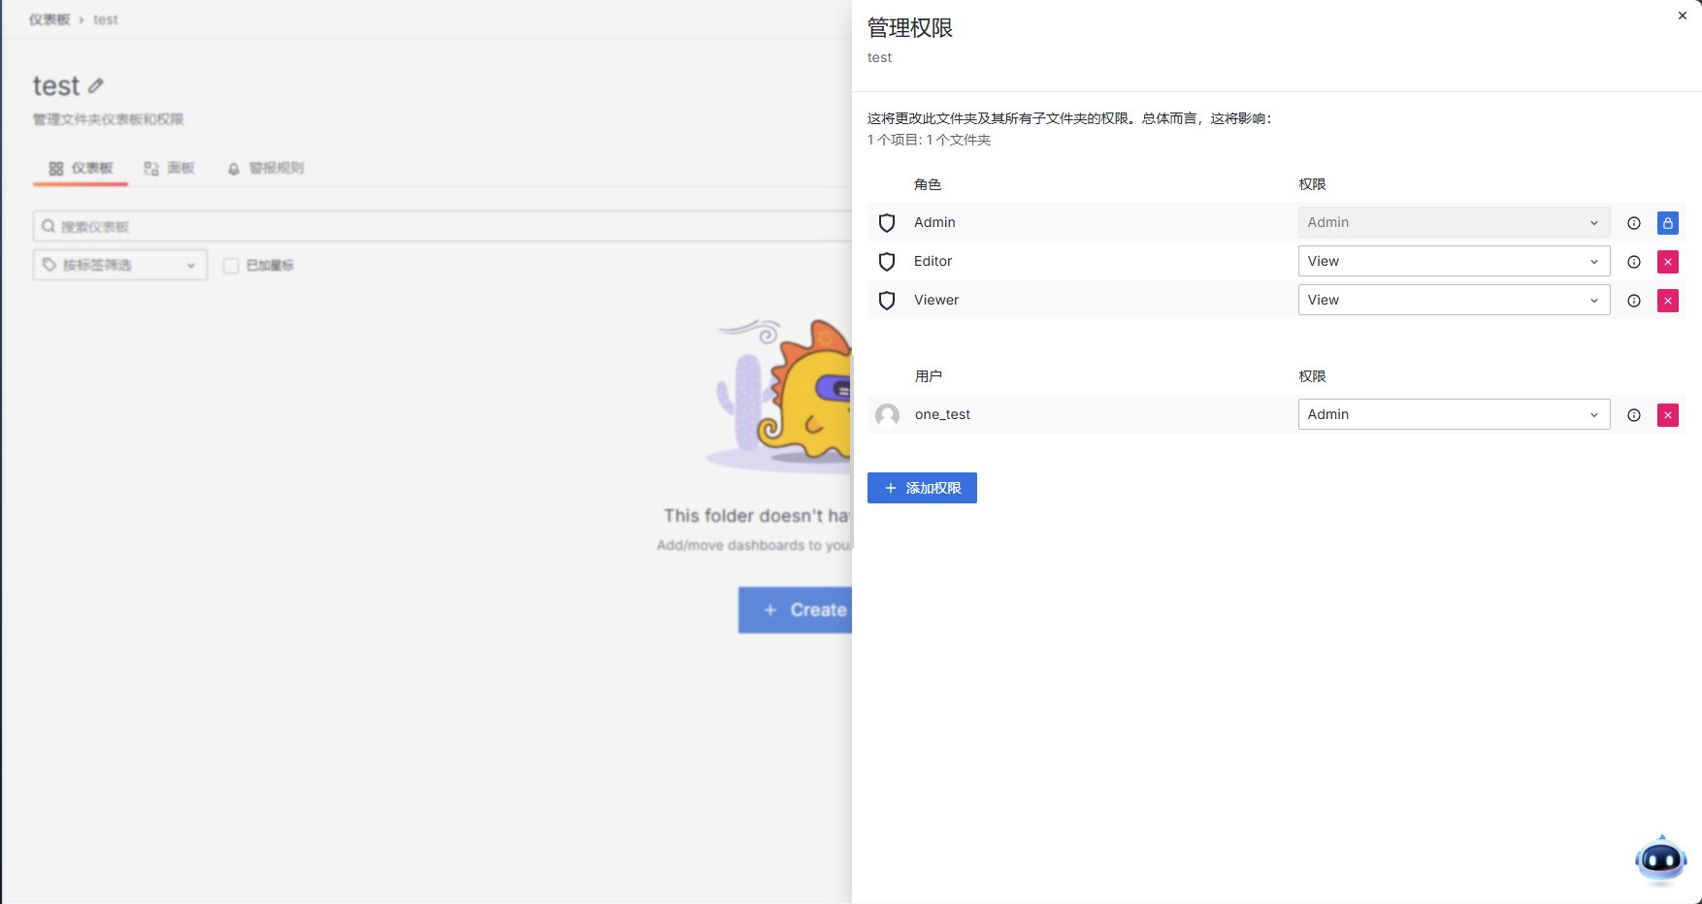Change one_test user permission dropdown
The width and height of the screenshot is (1702, 904).
pyautogui.click(x=1453, y=414)
